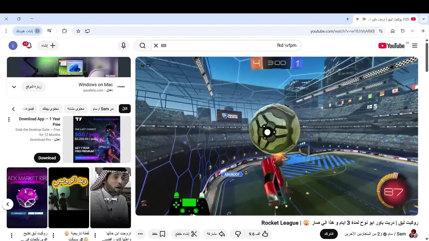429x241 pixels.
Task: Open more actions for the 'روكيت ليق تفتيح' short
Action: coord(11,236)
